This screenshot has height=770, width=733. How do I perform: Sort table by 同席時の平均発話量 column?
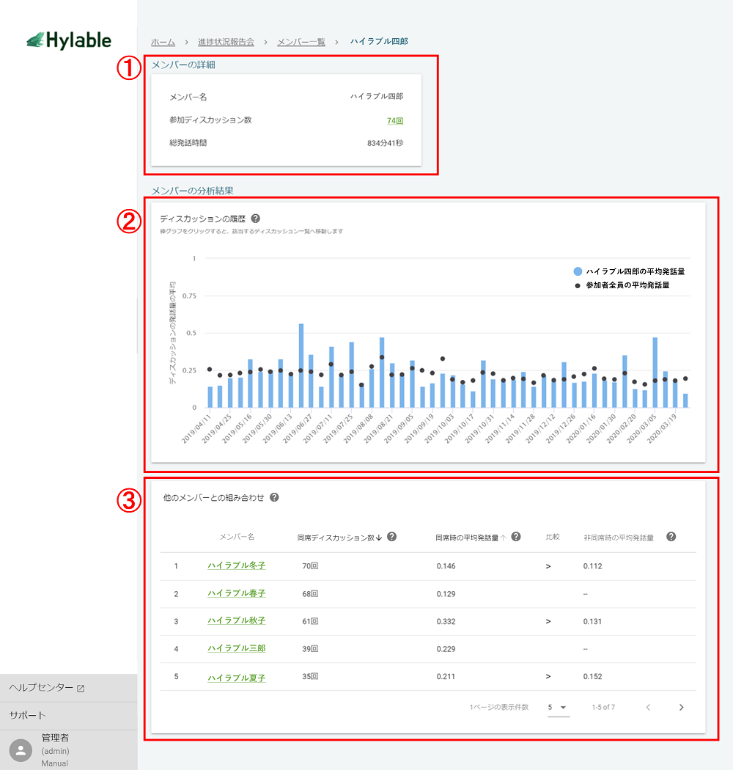pos(469,538)
